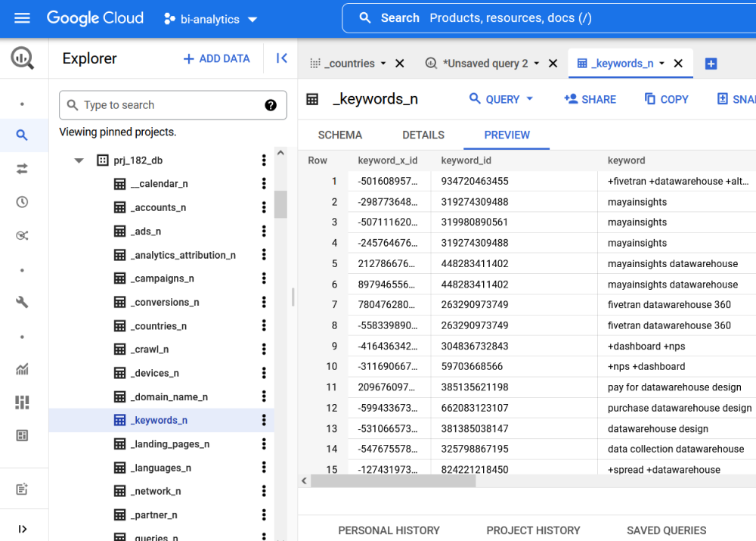Select the _countries_n table
The width and height of the screenshot is (756, 541).
(x=159, y=326)
